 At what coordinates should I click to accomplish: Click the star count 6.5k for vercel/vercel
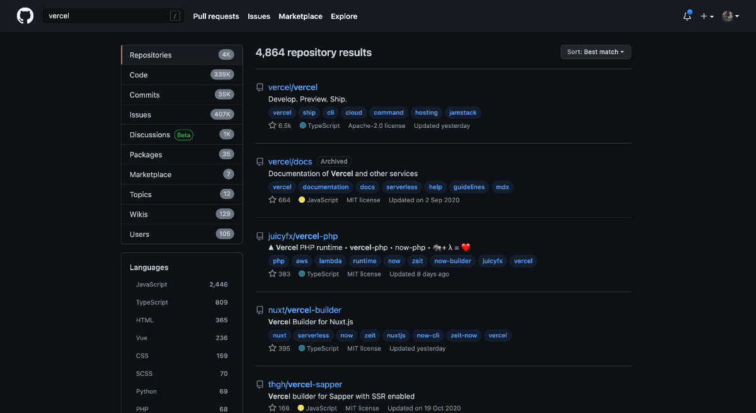coord(280,125)
